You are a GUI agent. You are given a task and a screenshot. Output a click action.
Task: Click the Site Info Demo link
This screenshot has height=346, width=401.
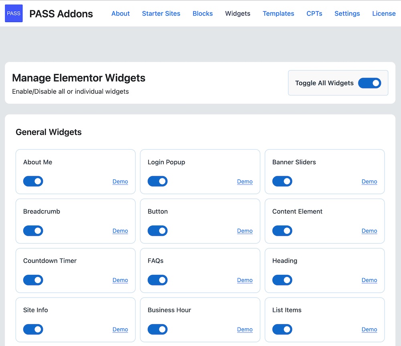tap(120, 329)
